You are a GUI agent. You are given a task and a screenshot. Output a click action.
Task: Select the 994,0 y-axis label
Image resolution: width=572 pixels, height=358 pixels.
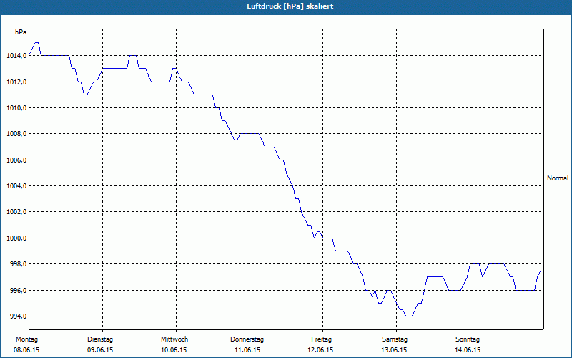(x=16, y=316)
